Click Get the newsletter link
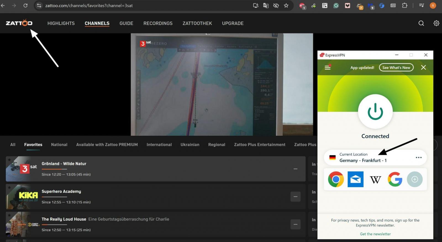The image size is (442, 242). click(375, 234)
